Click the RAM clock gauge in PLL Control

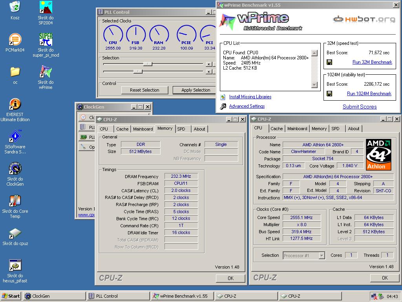pyautogui.click(x=159, y=35)
